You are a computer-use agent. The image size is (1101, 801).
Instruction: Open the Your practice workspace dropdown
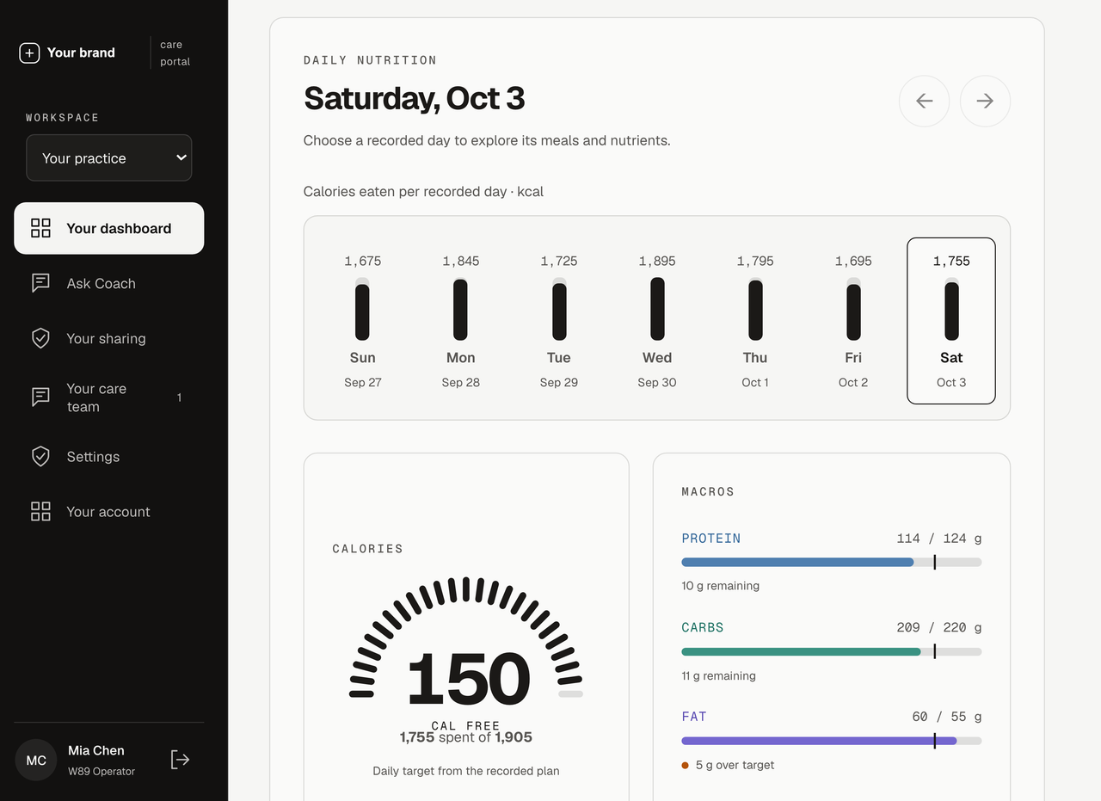pyautogui.click(x=109, y=157)
